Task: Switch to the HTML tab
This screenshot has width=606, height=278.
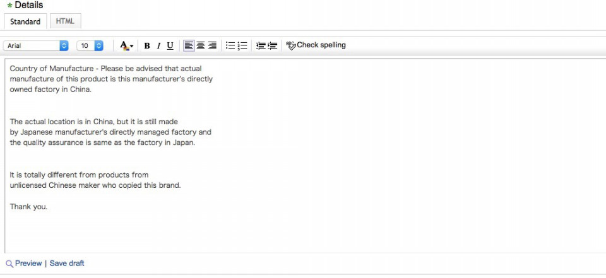Action: point(65,21)
